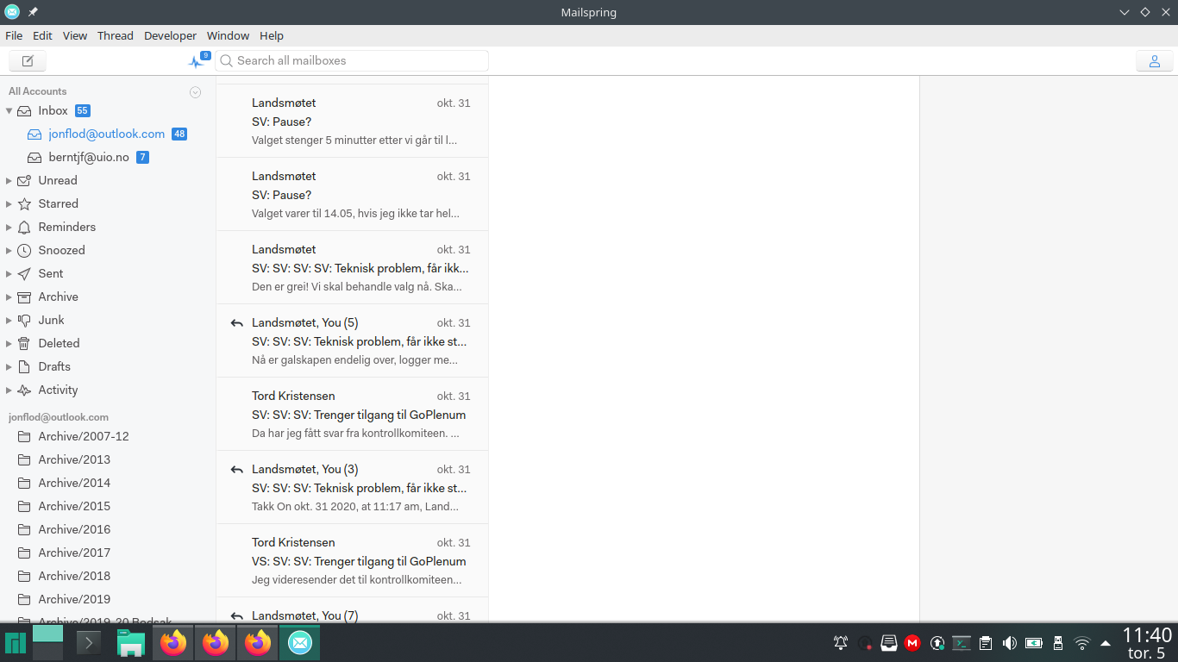1178x662 pixels.
Task: Open email starting 'Valget stenger 5 minutter'
Action: coord(352,121)
